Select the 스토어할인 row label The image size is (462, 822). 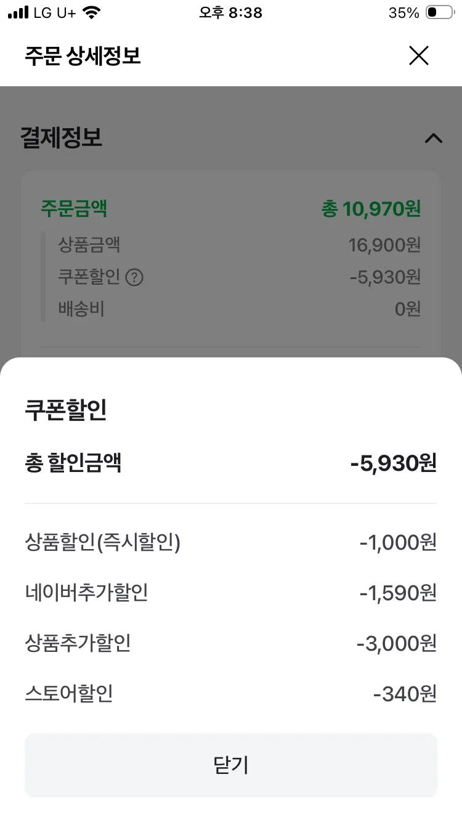click(x=69, y=694)
